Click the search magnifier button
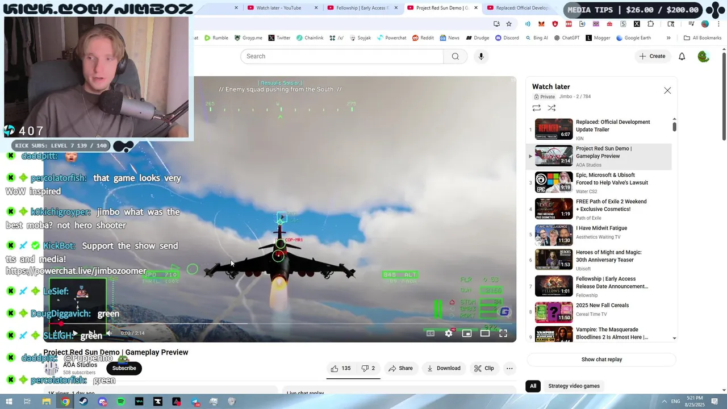The width and height of the screenshot is (727, 409). pyautogui.click(x=455, y=56)
